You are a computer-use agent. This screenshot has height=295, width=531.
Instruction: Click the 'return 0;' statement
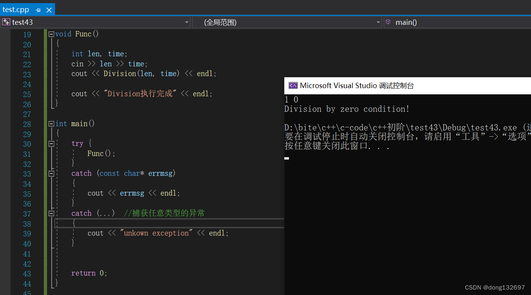pyautogui.click(x=89, y=273)
